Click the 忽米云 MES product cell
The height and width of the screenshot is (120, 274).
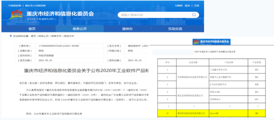coord(229,92)
